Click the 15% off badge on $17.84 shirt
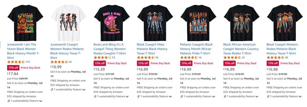Image resolution: width=307 pixels, height=107 pixels. coord(13,68)
